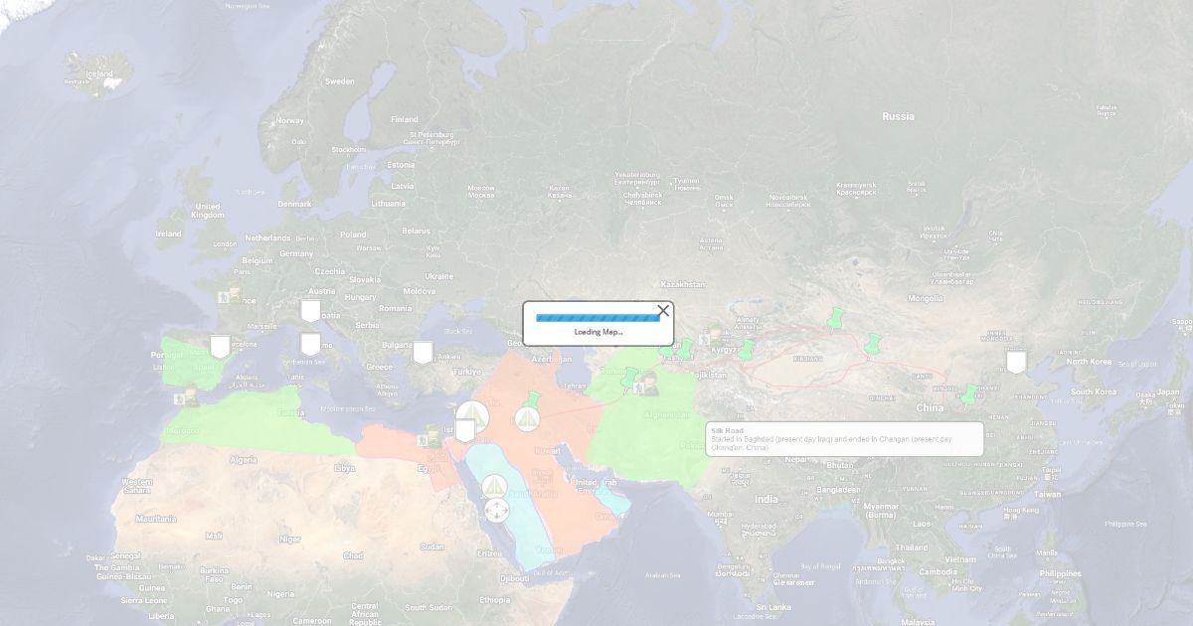Select the green pushpin north of Xinjiang
The width and height of the screenshot is (1193, 626).
[835, 318]
